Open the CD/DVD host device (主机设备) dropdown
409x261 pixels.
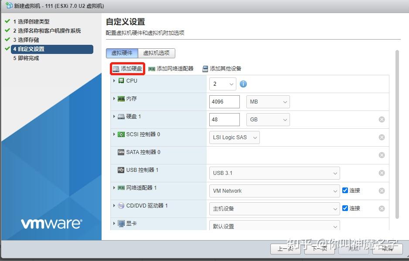275,209
